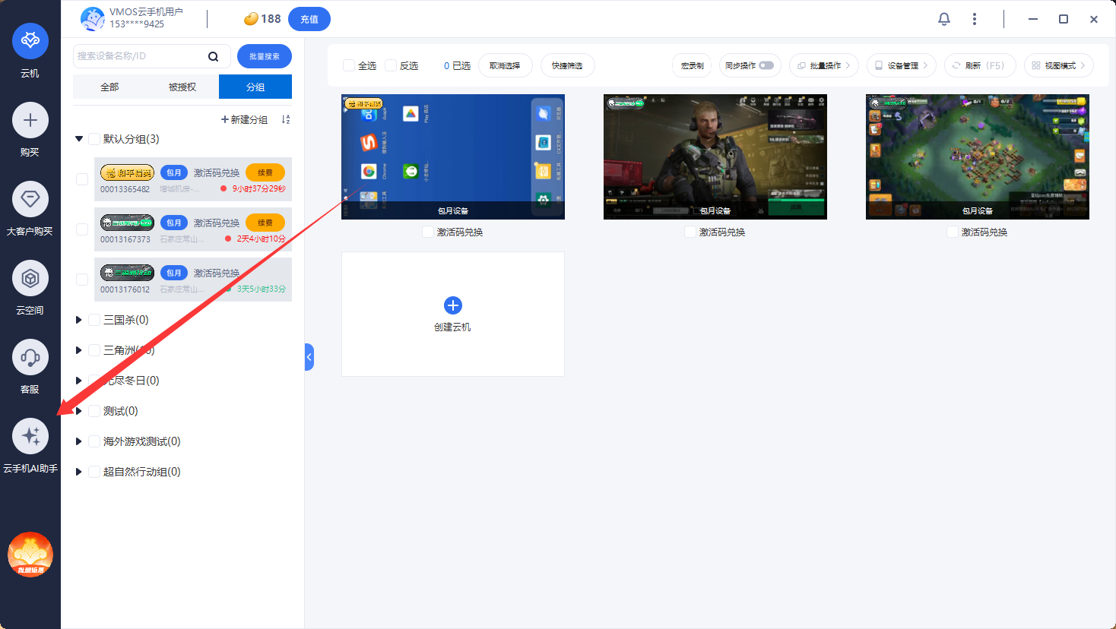Switch to the 分组 tab
The height and width of the screenshot is (629, 1116).
click(255, 87)
